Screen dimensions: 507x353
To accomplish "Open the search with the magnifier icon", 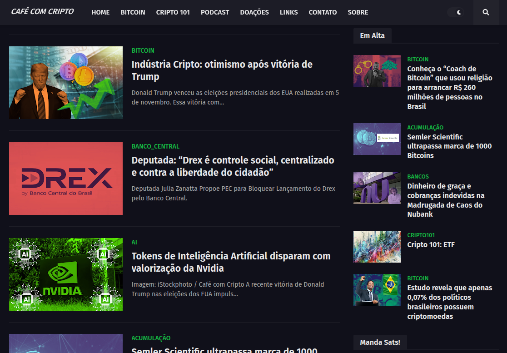I will (x=486, y=12).
